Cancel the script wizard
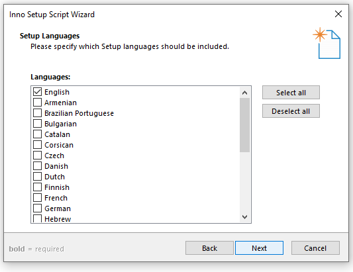Viewport: 353px width, 272px height. pyautogui.click(x=315, y=248)
